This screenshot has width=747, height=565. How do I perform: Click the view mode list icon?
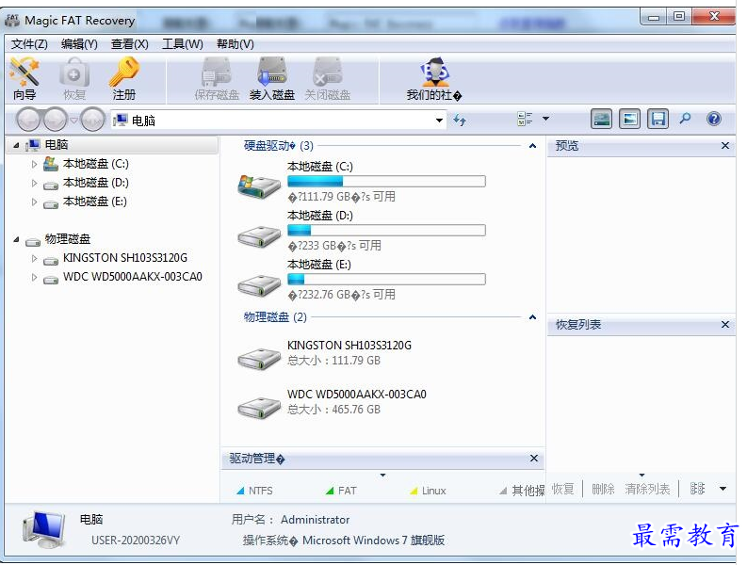525,119
